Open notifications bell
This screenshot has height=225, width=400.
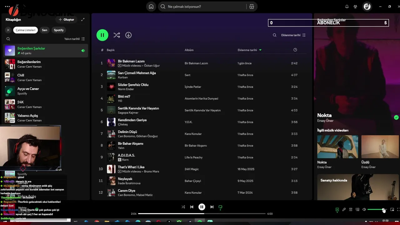coord(347,7)
